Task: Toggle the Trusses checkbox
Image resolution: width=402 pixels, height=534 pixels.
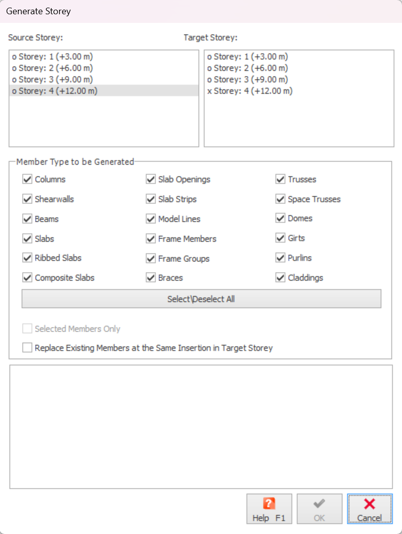Action: [281, 180]
